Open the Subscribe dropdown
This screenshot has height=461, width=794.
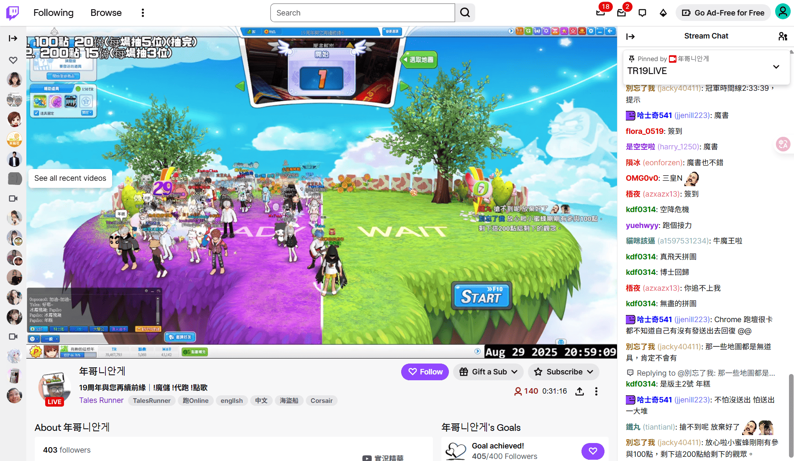tap(563, 372)
